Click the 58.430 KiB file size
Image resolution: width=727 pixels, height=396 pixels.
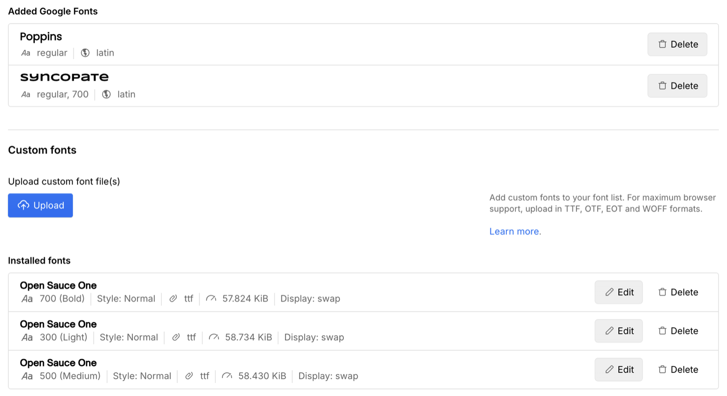[262, 376]
